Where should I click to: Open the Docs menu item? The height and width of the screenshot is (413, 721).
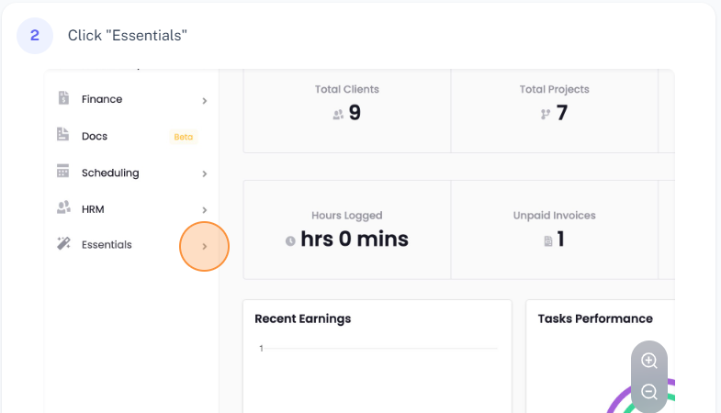pos(95,136)
